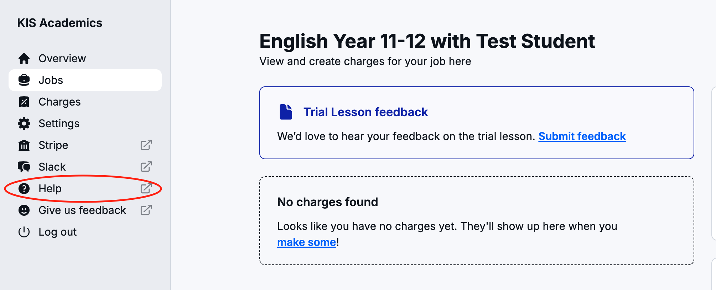Click the Jobs briefcase icon

(24, 80)
